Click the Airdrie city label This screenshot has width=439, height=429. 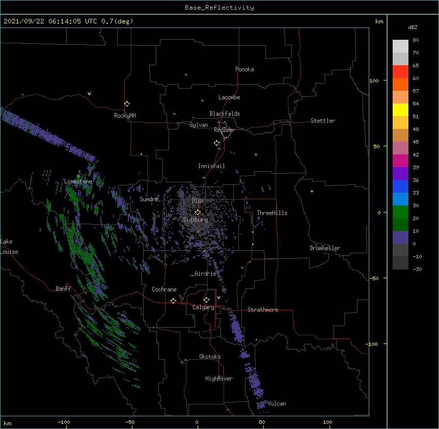point(205,274)
